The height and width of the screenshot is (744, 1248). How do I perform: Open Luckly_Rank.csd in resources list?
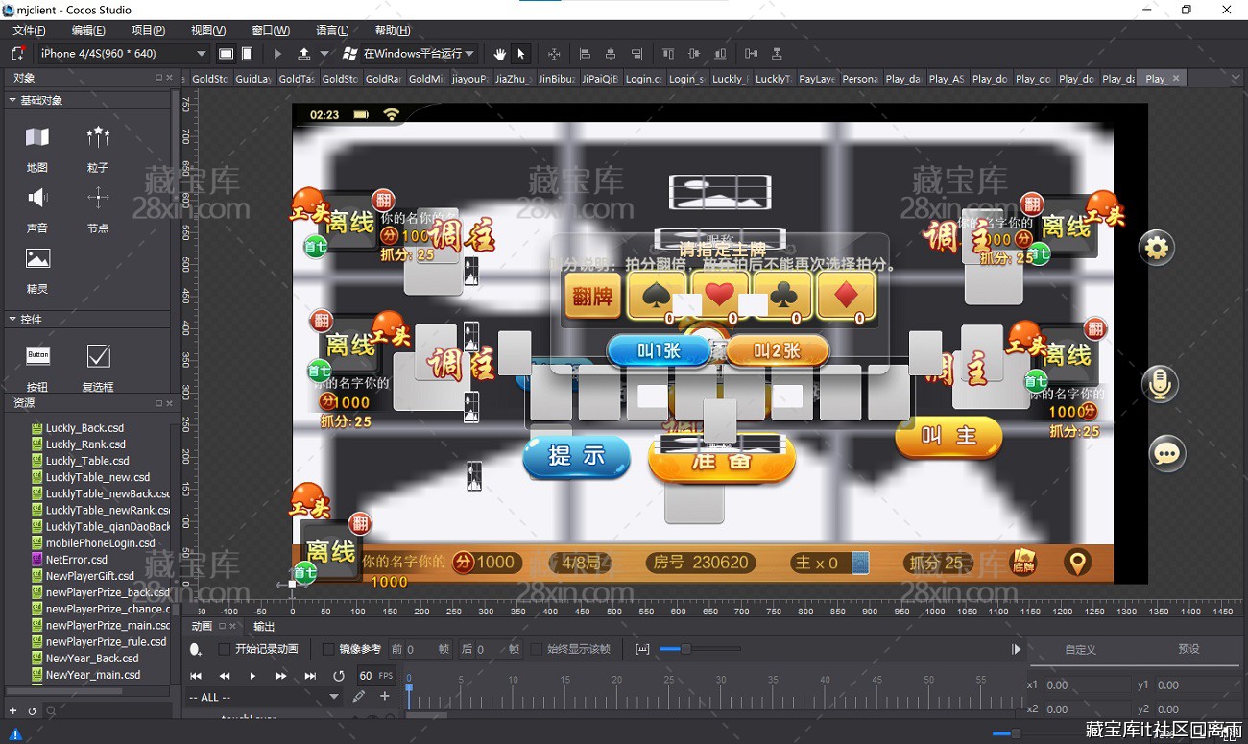[x=85, y=444]
